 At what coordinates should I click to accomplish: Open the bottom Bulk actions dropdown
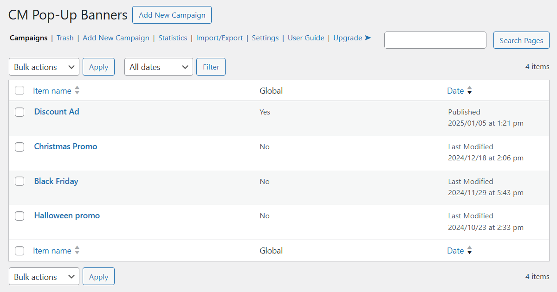pos(44,277)
